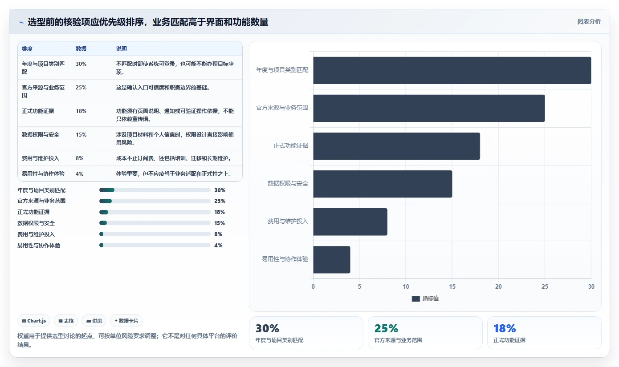Click the 25% value in the table
This screenshot has height=367, width=619.
[x=81, y=88]
